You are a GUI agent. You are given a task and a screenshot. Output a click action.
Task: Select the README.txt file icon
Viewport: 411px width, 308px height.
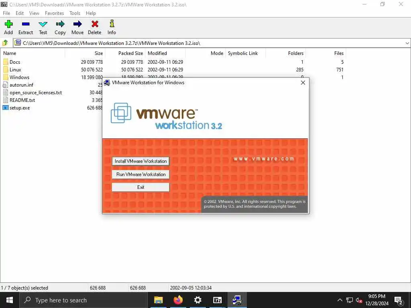[x=6, y=100]
